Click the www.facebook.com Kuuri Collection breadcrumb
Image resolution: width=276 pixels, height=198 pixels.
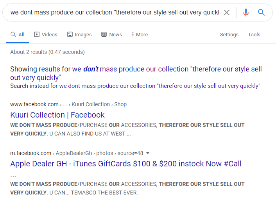[x=68, y=104]
